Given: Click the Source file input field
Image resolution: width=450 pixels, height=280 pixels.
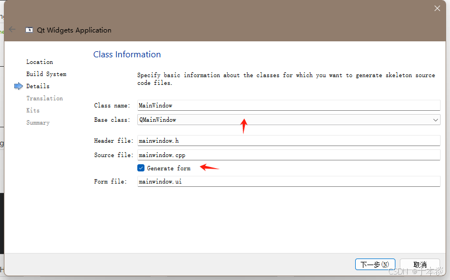Looking at the screenshot, I should click(x=289, y=155).
